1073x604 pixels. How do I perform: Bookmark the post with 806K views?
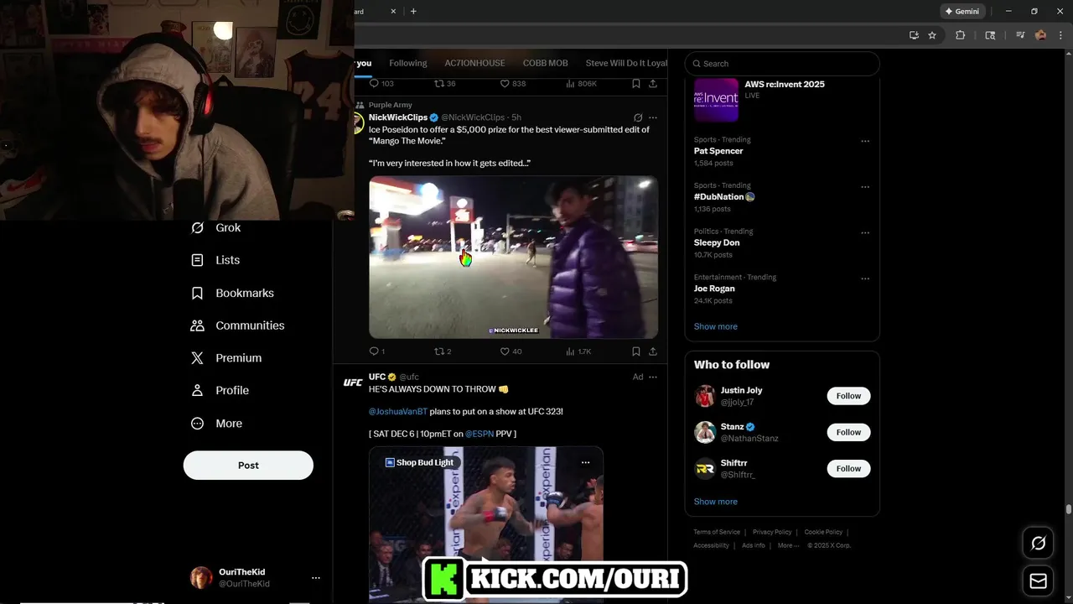tap(636, 84)
